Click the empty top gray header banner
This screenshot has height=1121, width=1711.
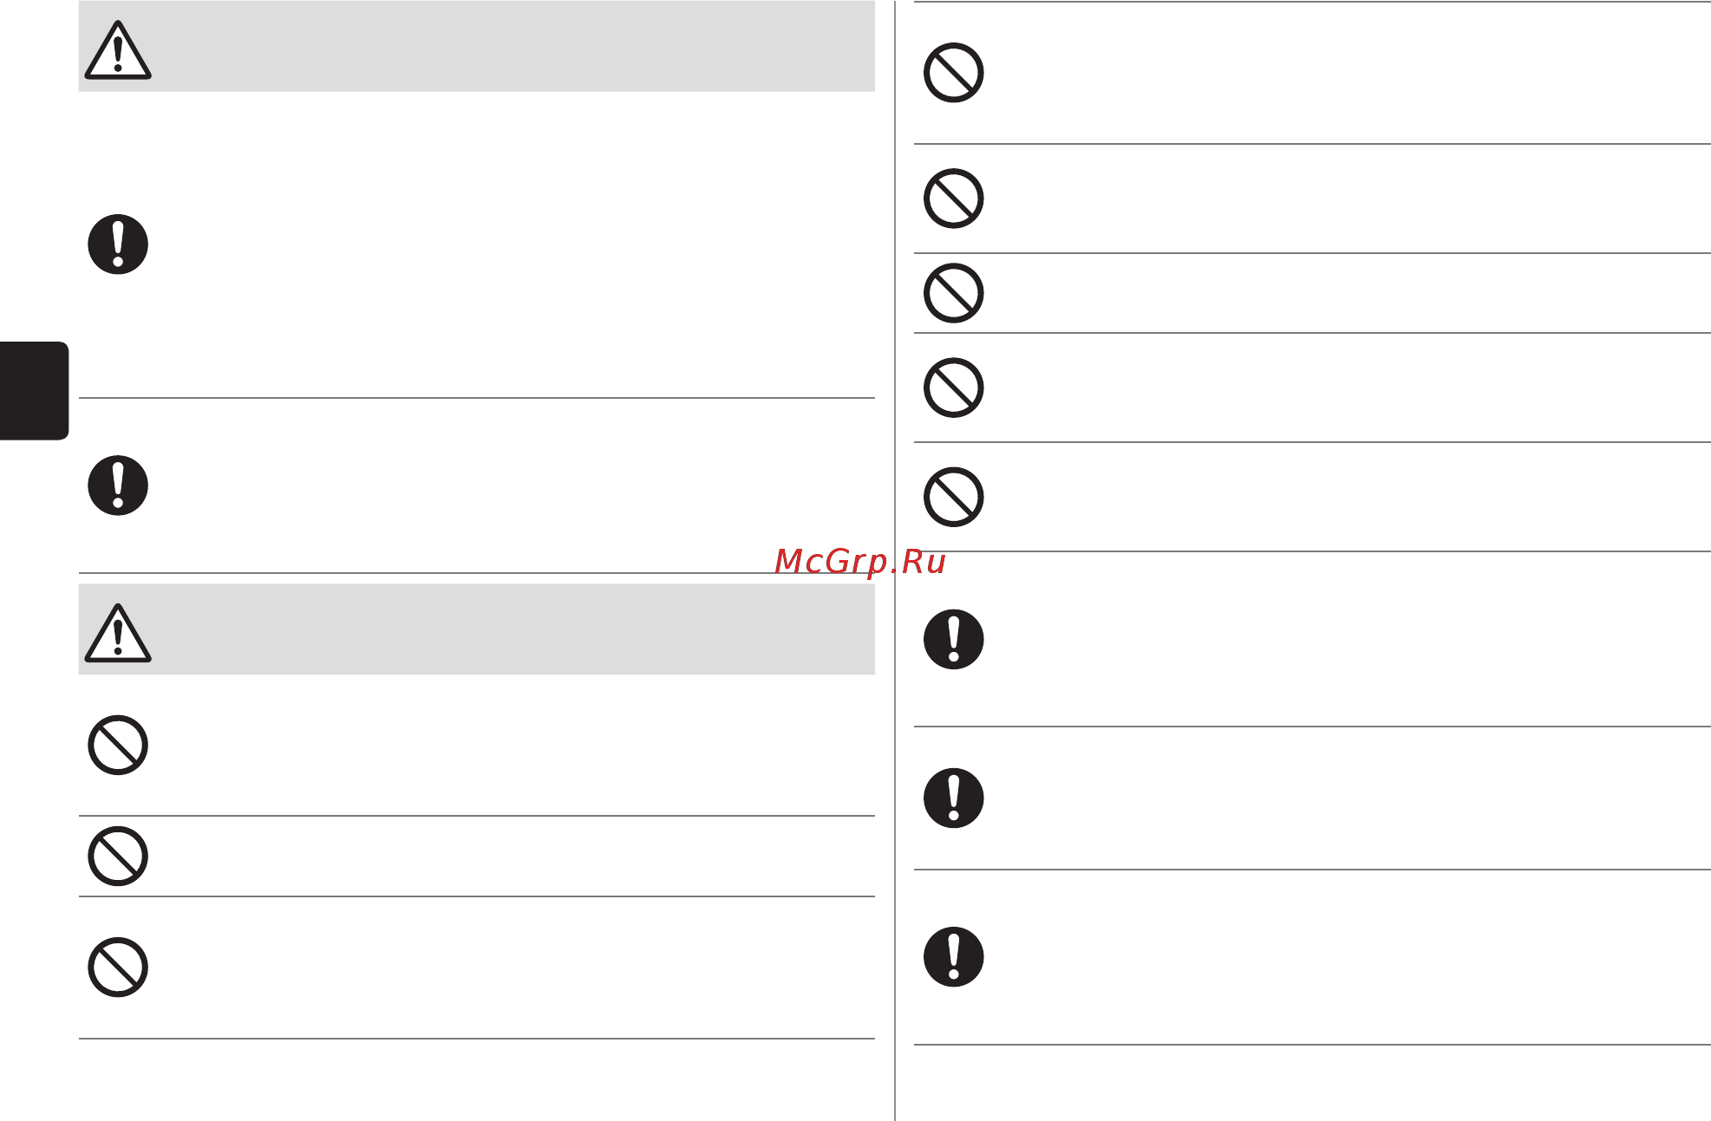[477, 46]
